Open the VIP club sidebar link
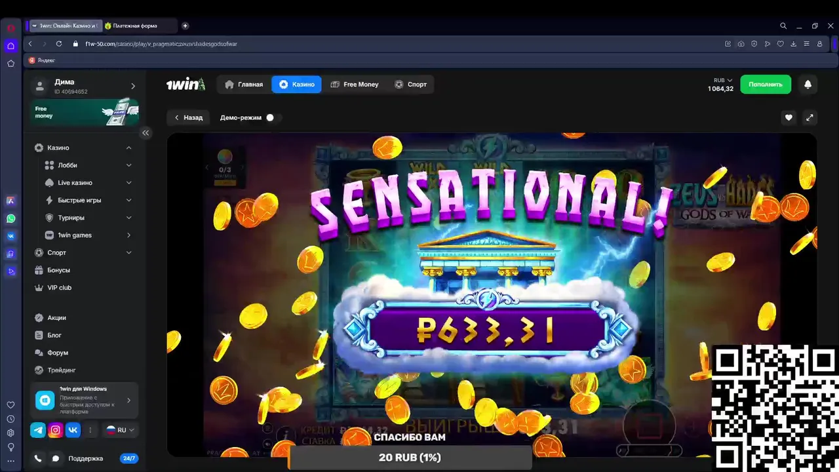The height and width of the screenshot is (472, 839). [59, 288]
